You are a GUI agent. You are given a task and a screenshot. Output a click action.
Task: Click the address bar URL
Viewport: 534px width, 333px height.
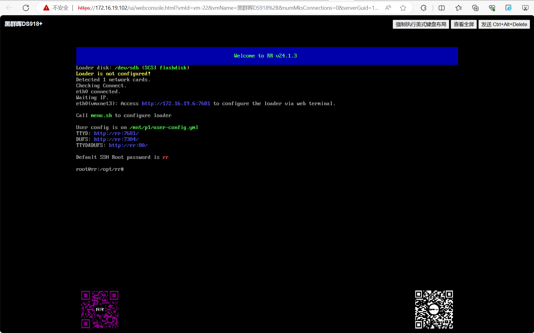228,8
